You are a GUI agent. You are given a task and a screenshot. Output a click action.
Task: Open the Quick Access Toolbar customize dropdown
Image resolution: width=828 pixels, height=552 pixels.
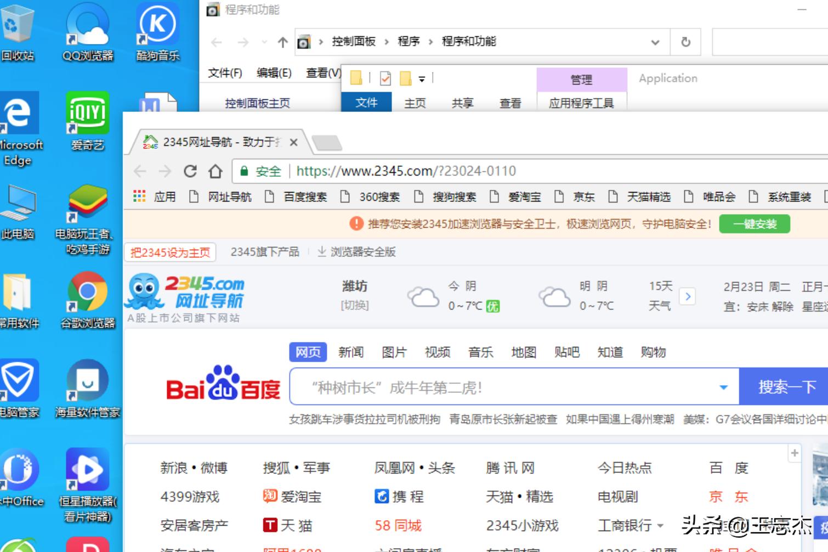click(x=421, y=80)
